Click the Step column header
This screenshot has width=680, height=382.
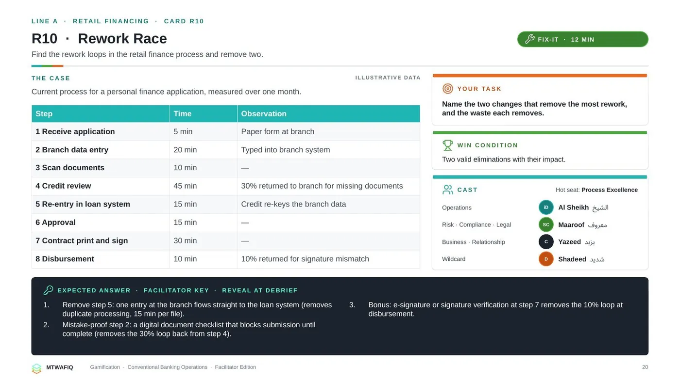click(x=101, y=113)
